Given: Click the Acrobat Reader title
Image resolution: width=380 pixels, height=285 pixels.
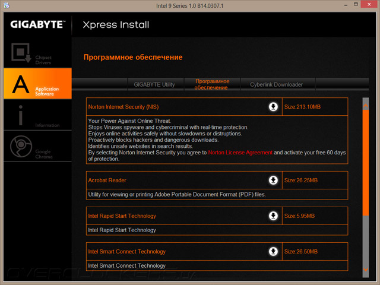Looking at the screenshot, I should (x=107, y=180).
